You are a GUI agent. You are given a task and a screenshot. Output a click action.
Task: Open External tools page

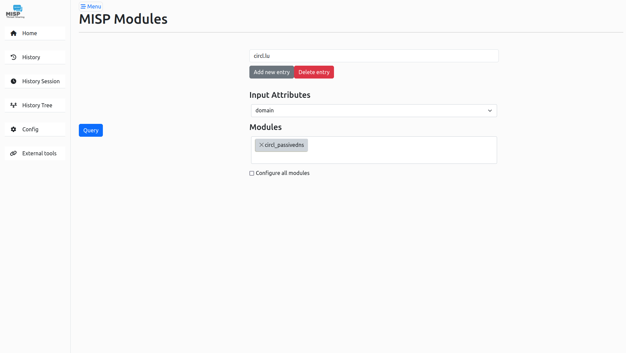tap(35, 153)
